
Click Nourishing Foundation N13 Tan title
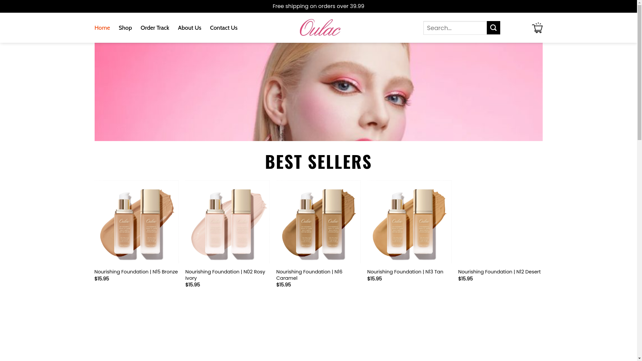pos(405,272)
